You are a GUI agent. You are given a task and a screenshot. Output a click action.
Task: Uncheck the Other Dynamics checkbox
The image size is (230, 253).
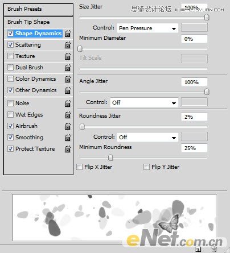(x=10, y=90)
